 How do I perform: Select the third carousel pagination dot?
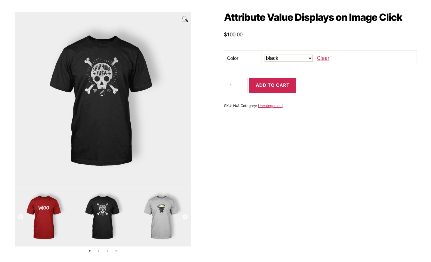tap(107, 251)
